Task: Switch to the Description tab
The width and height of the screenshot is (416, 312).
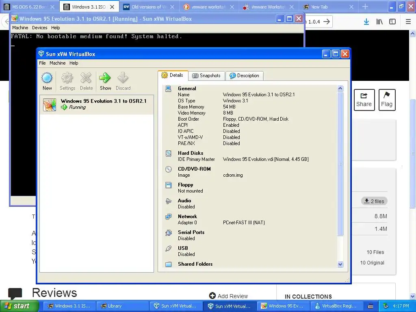Action: click(244, 76)
